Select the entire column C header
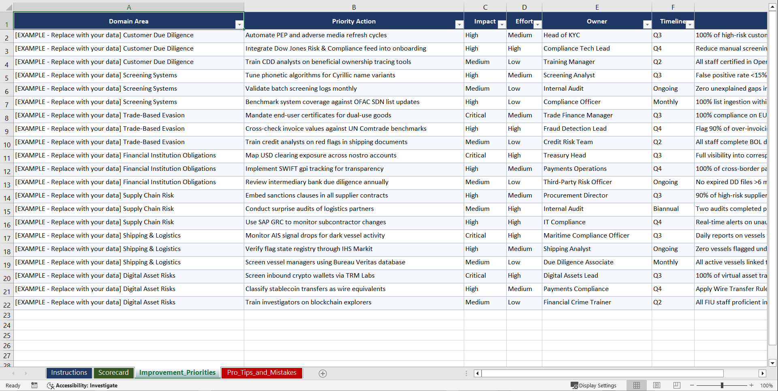Viewport: 778px width, 391px height. pos(485,7)
